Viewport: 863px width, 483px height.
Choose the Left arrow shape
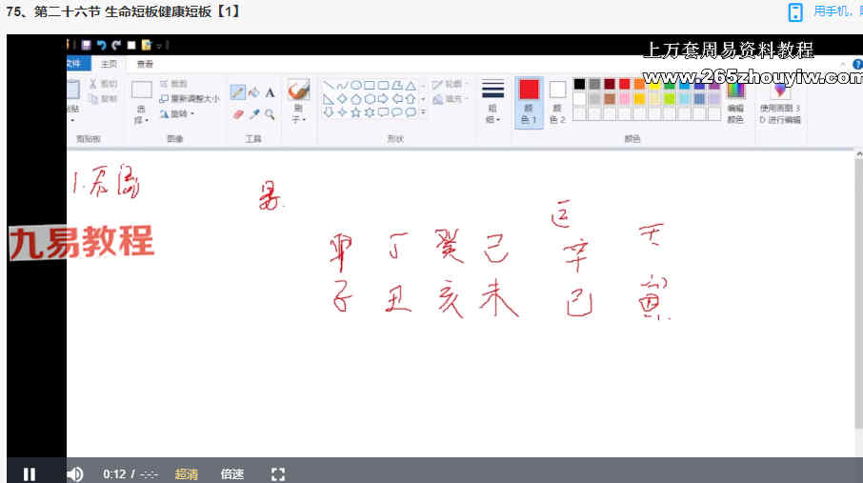point(397,99)
